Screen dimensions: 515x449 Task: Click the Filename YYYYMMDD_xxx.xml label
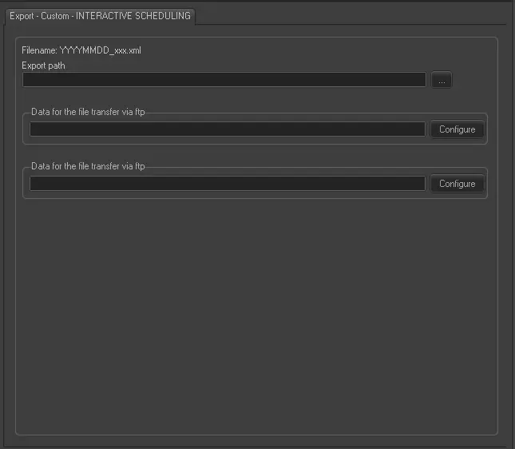(81, 50)
